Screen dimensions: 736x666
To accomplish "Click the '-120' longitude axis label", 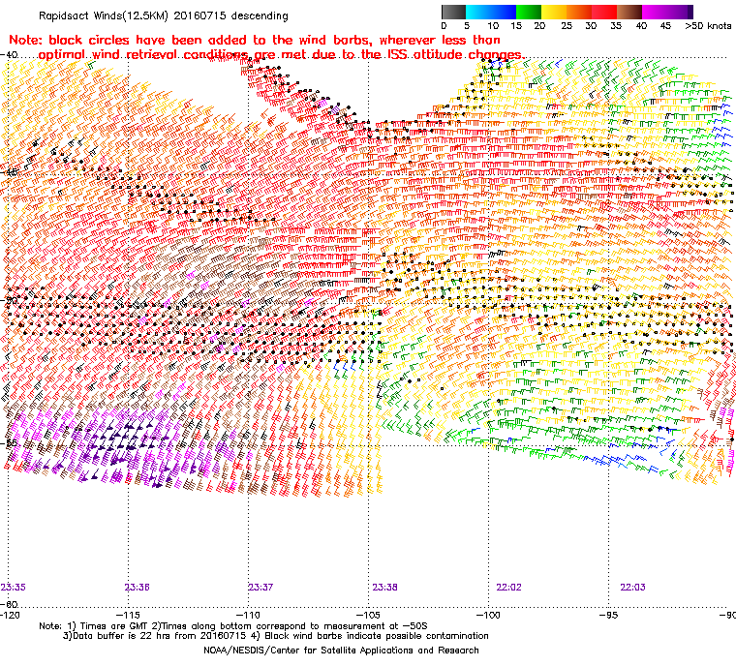I will pos(11,615).
